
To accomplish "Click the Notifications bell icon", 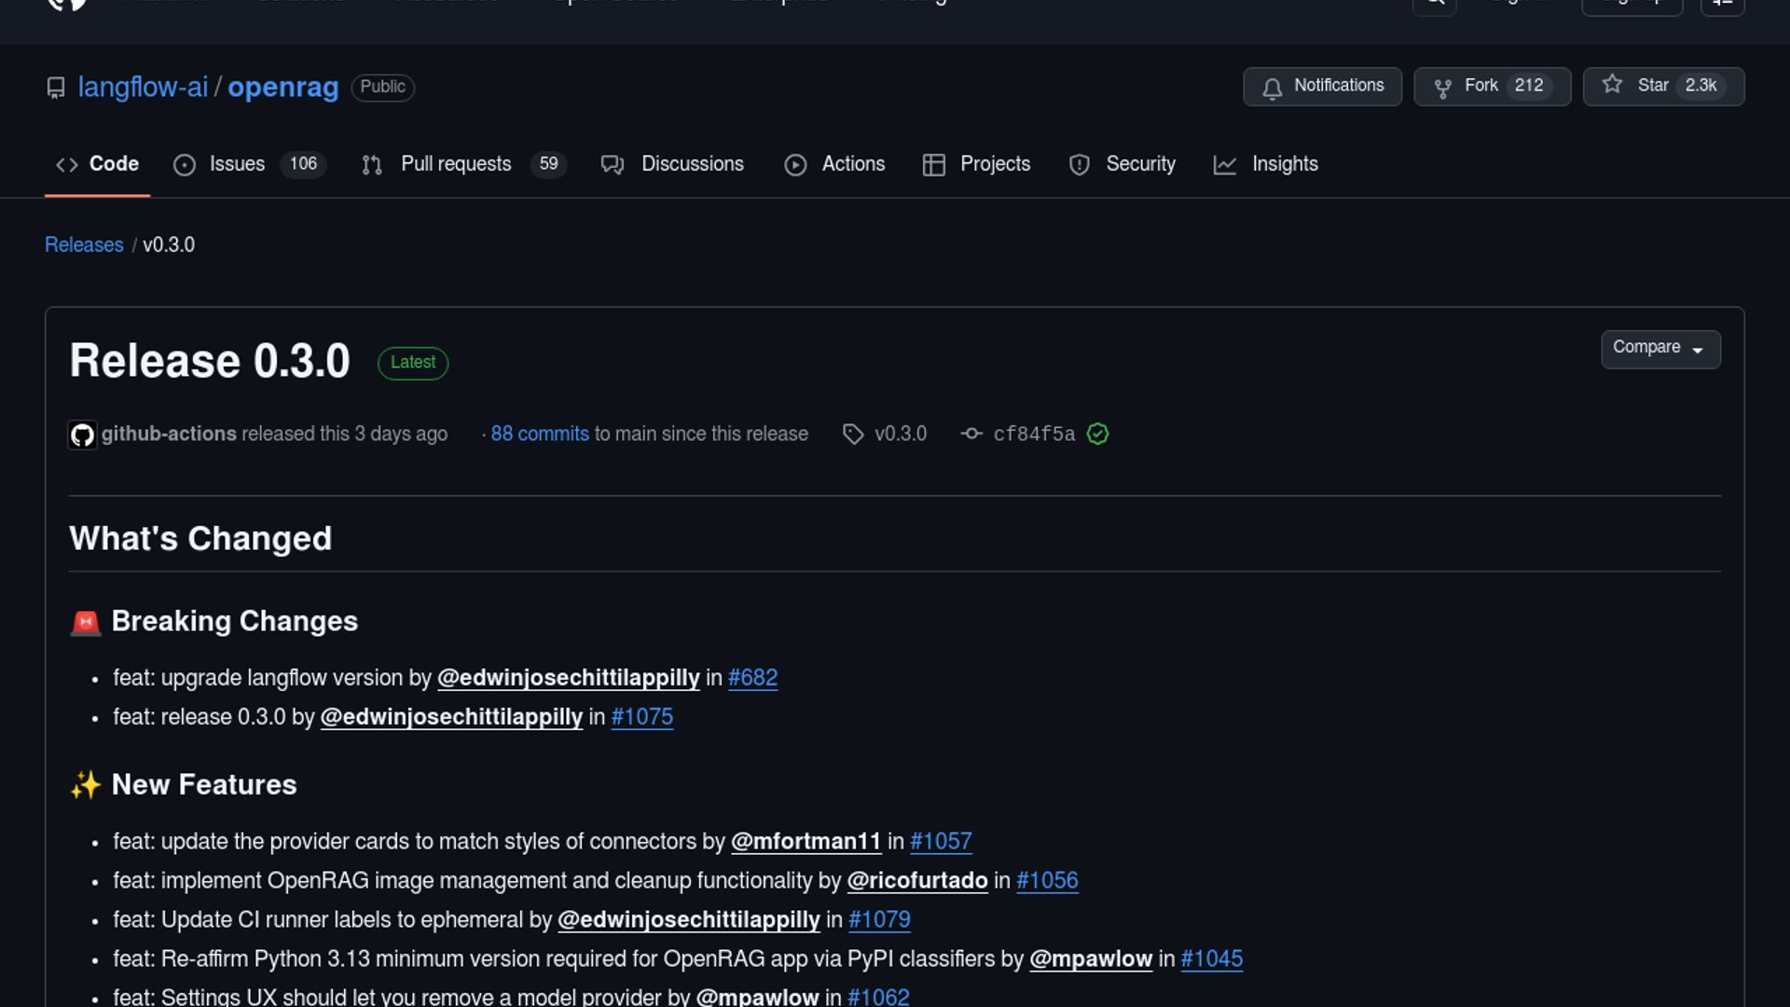I will [1272, 87].
